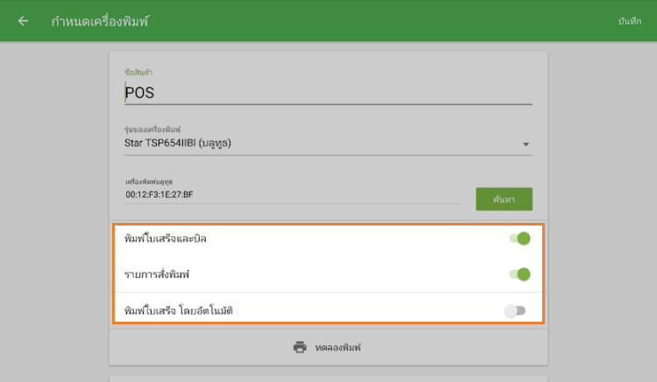657x382 pixels.
Task: Toggle พิมพ์ใบเสร็จและบิล switch off
Action: (519, 239)
